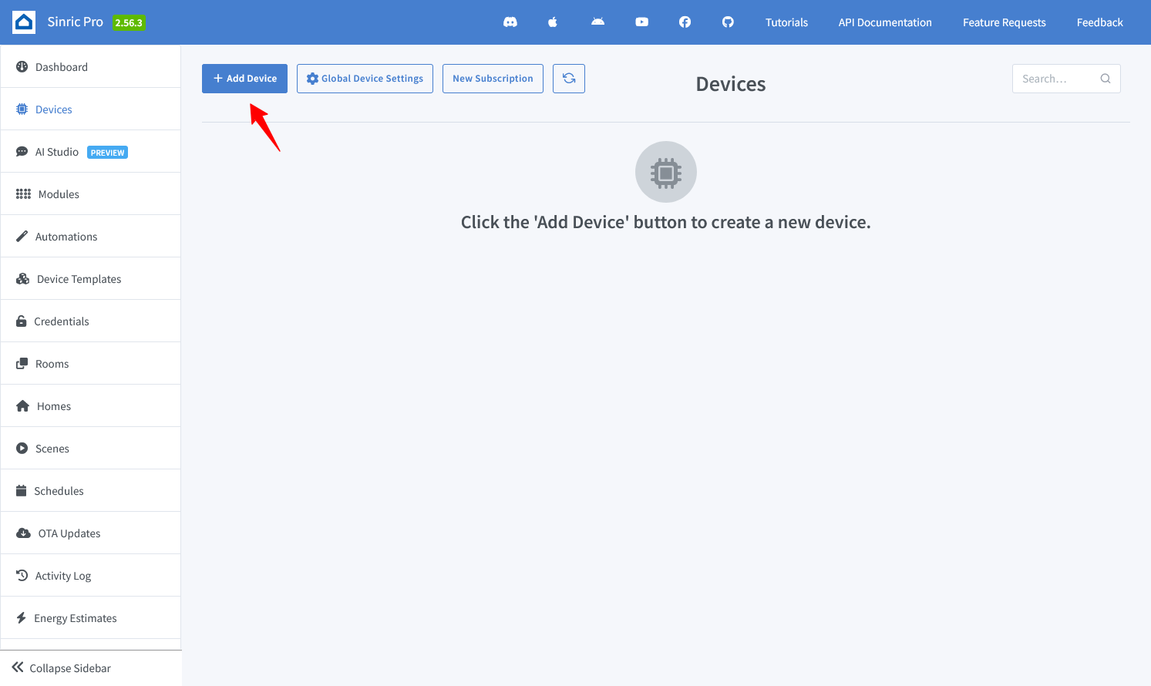Open Device Templates page
Image resolution: width=1151 pixels, height=686 pixels.
pos(91,279)
